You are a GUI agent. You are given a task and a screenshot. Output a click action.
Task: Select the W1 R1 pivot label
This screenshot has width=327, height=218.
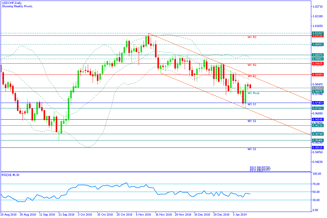tap(252, 76)
